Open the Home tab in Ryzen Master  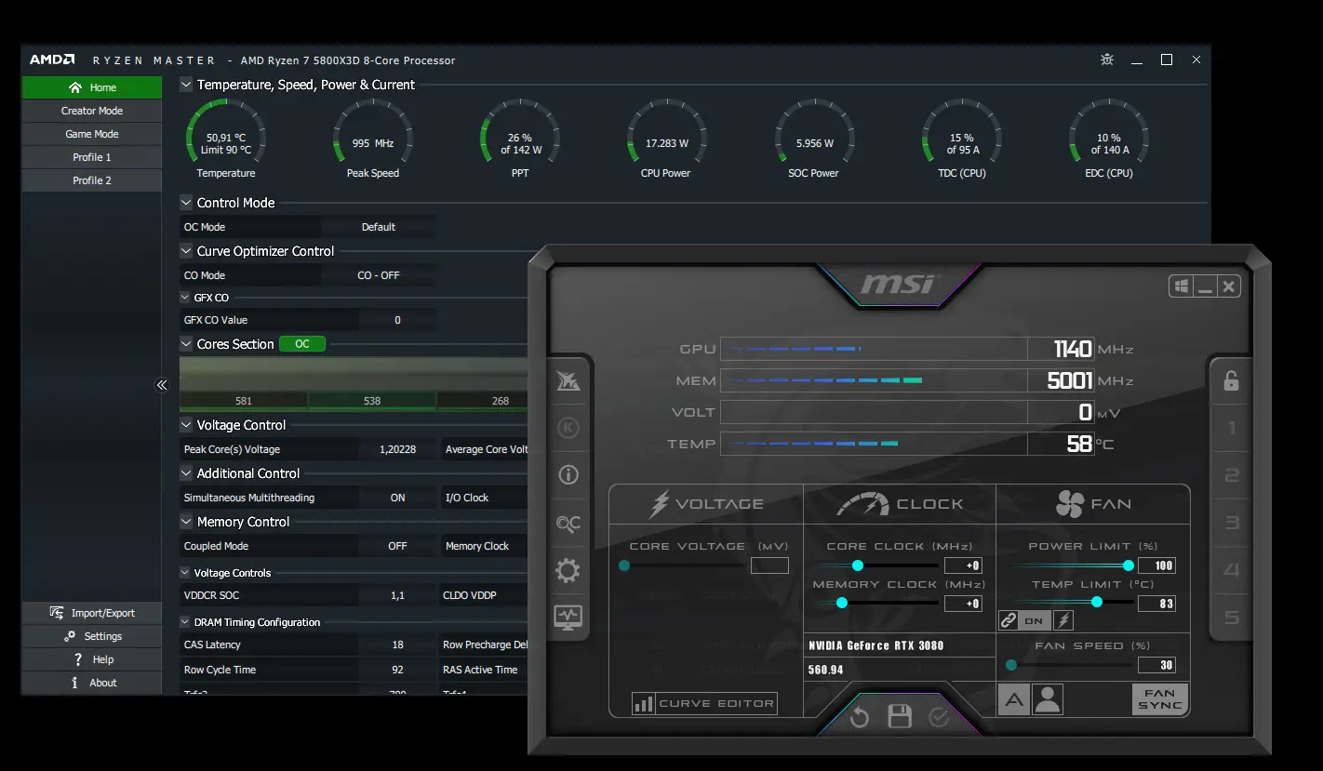coord(92,87)
